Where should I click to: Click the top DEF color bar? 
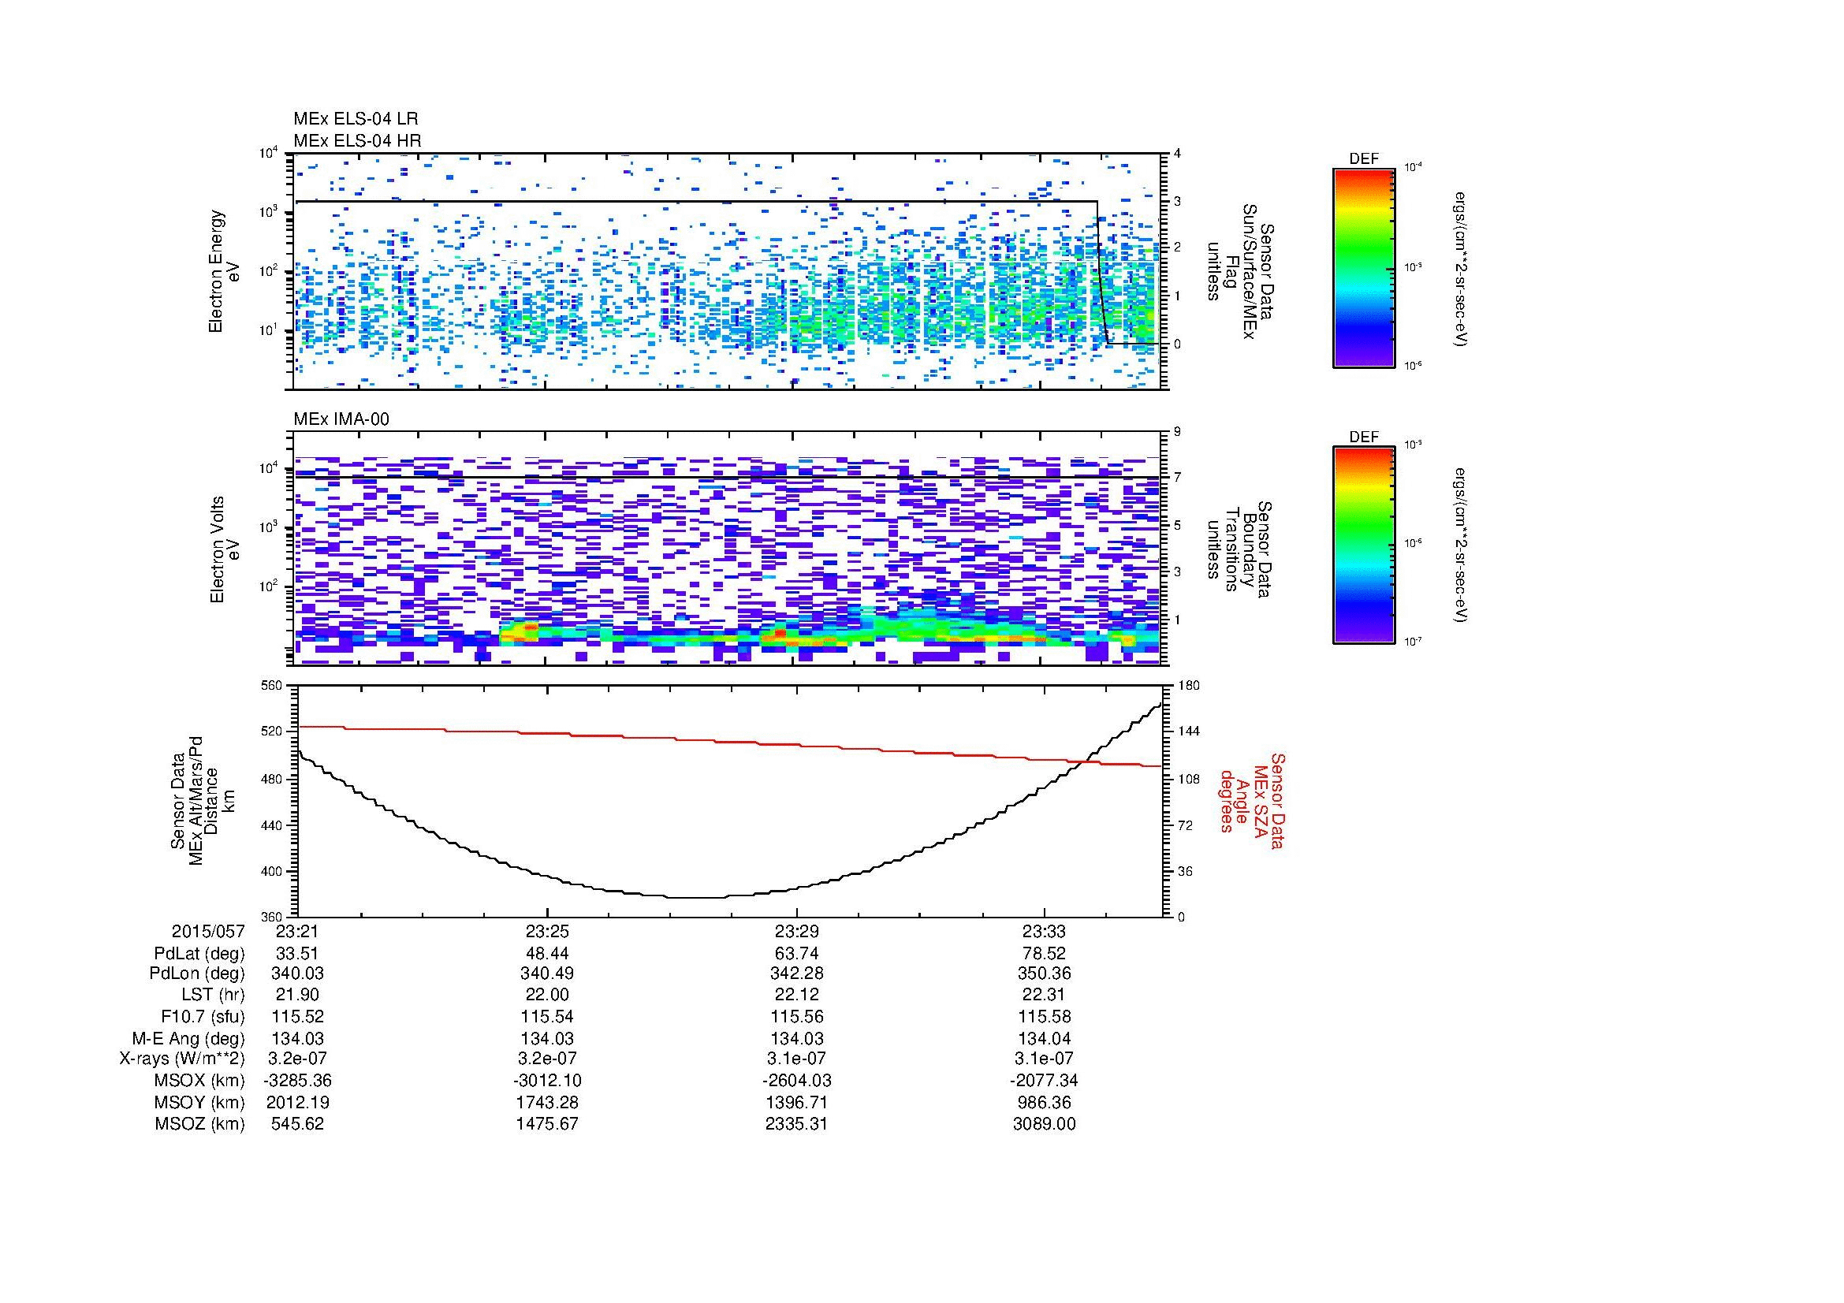pos(1364,268)
